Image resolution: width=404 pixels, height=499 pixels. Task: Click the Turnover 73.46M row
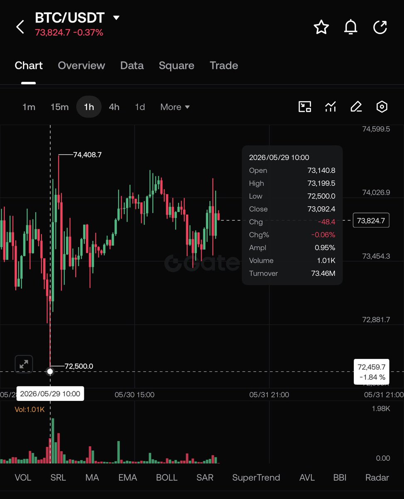tap(292, 273)
